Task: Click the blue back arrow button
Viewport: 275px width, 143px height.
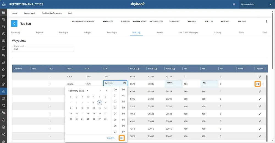Action: pos(14,23)
